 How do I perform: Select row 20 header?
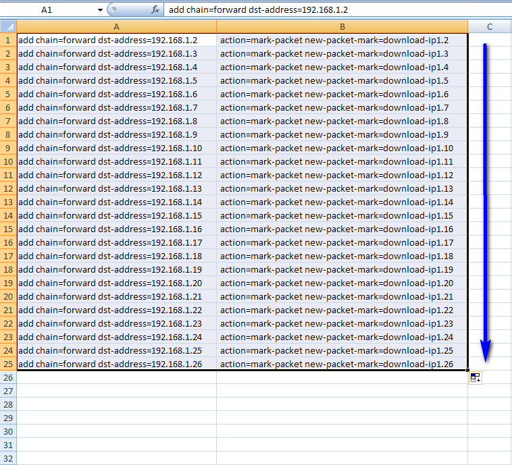tap(8, 297)
